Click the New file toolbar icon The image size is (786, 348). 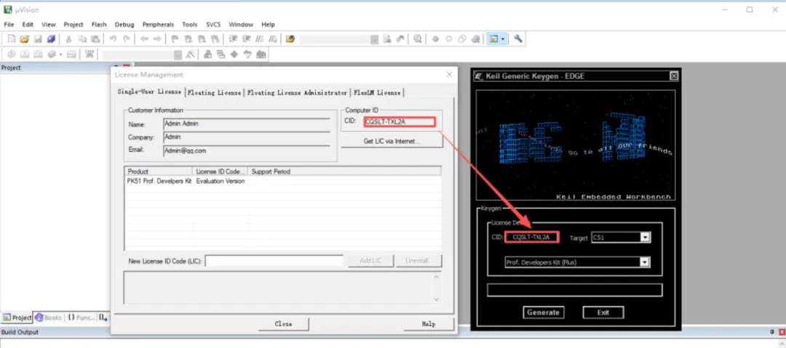[x=12, y=39]
